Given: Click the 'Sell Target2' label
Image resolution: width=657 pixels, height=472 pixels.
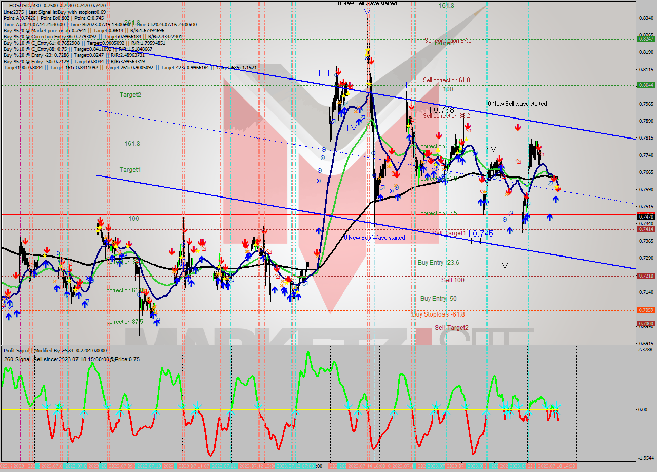Looking at the screenshot, I should point(451,327).
